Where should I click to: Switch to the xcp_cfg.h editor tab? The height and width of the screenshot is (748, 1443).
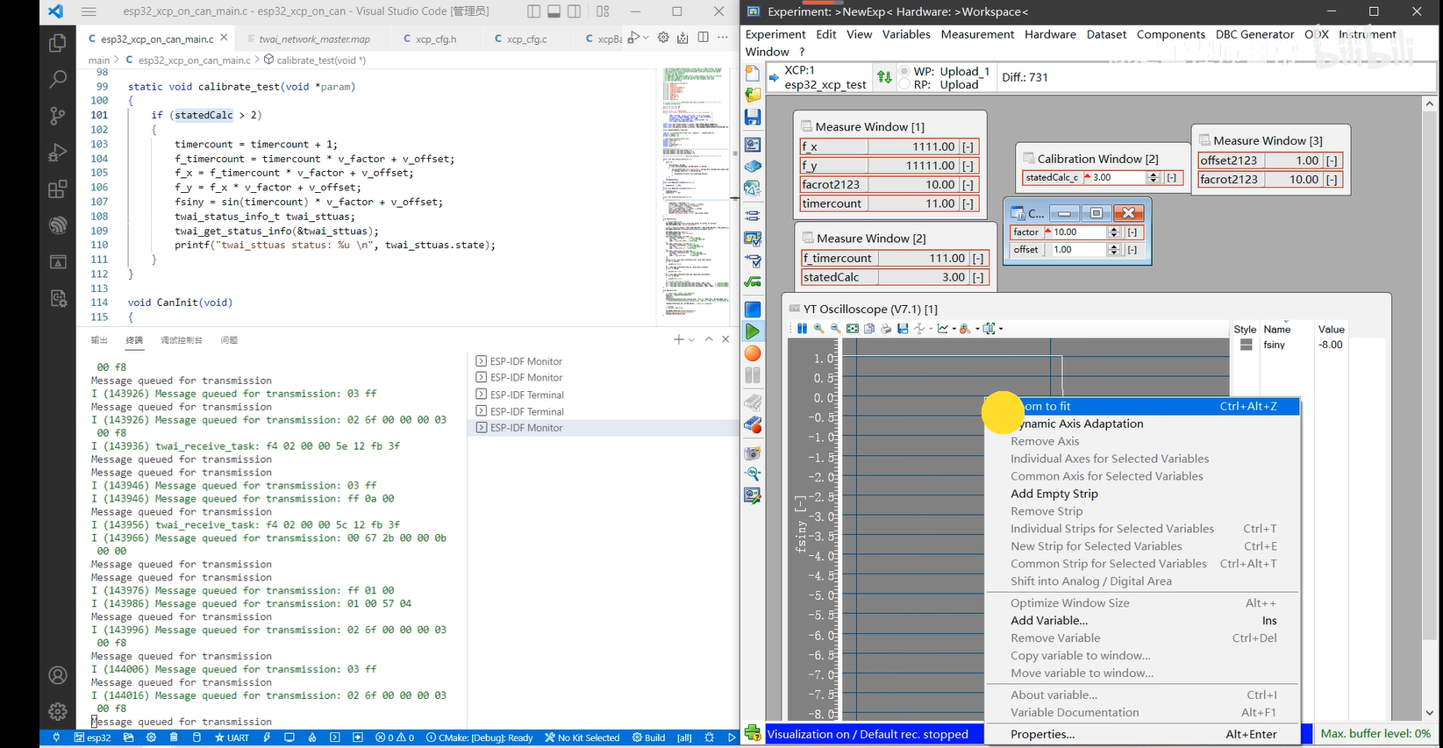[436, 39]
